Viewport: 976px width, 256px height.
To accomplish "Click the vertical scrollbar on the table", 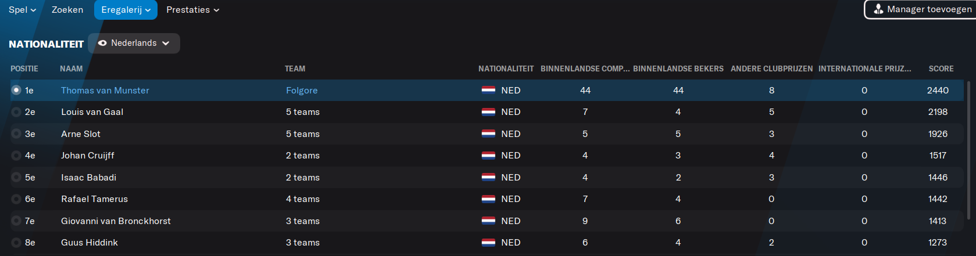I will click(968, 150).
